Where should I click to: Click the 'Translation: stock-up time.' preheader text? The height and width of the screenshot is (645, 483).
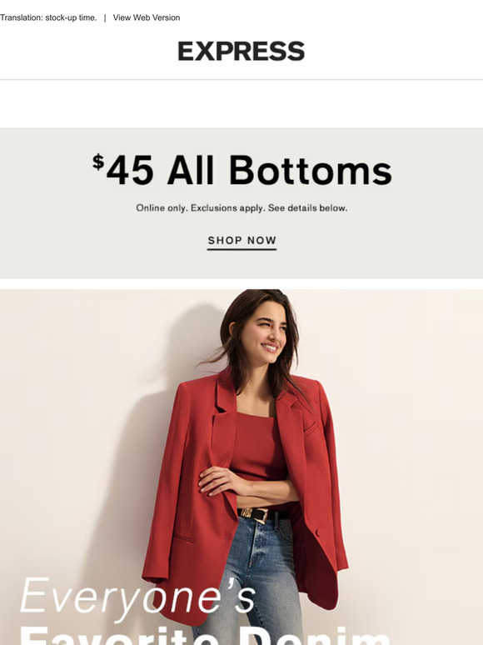48,17
